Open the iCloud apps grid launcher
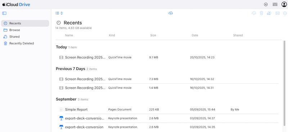 [275, 5]
